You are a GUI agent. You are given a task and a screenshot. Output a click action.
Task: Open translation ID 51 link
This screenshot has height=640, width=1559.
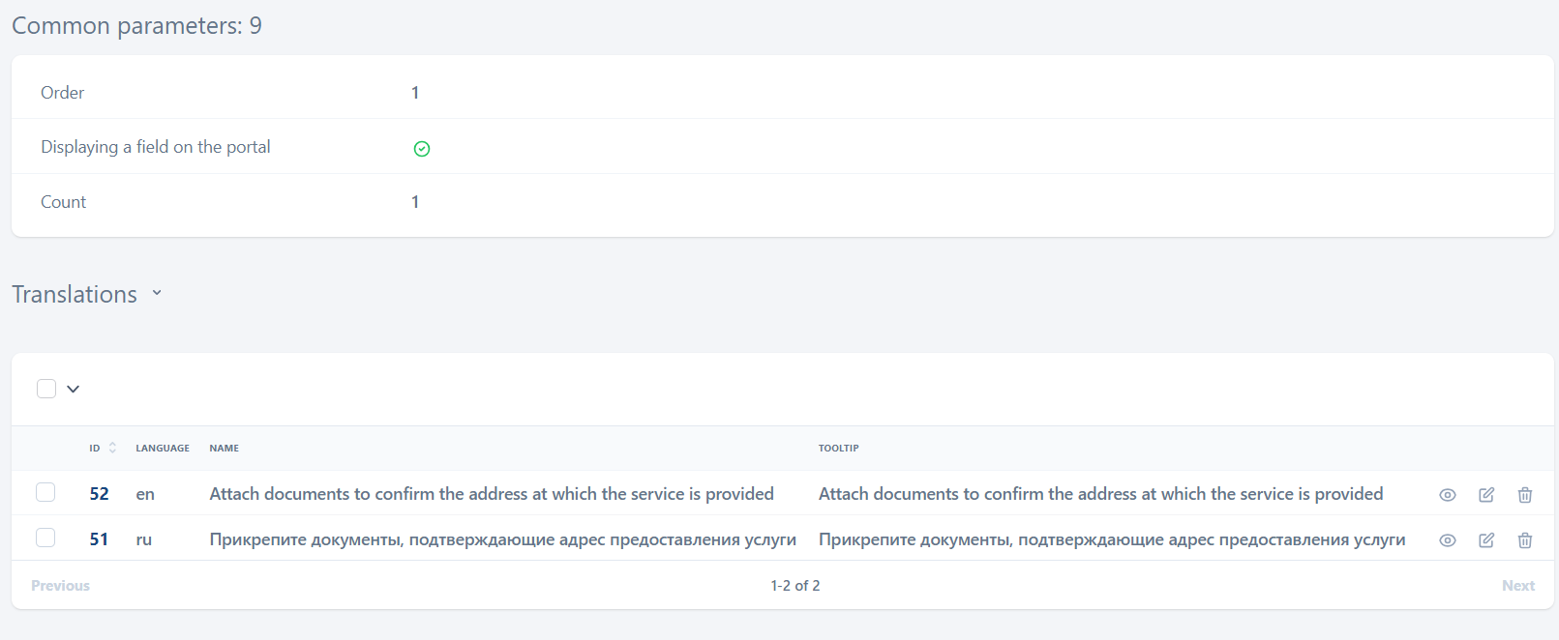click(x=99, y=539)
